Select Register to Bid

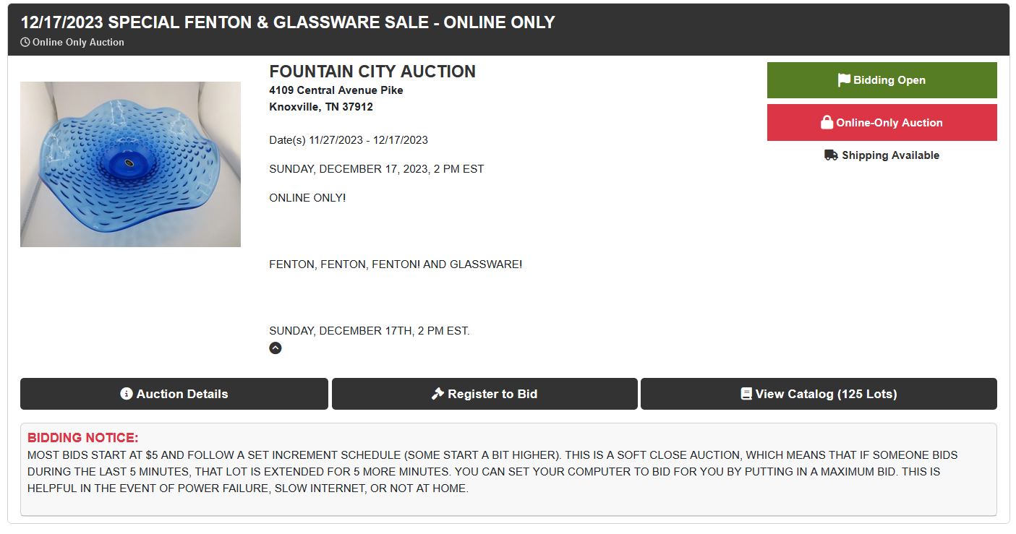click(x=484, y=394)
